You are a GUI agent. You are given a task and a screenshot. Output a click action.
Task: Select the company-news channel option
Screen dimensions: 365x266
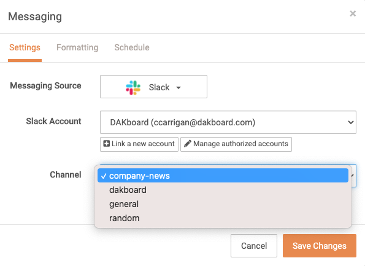point(223,176)
